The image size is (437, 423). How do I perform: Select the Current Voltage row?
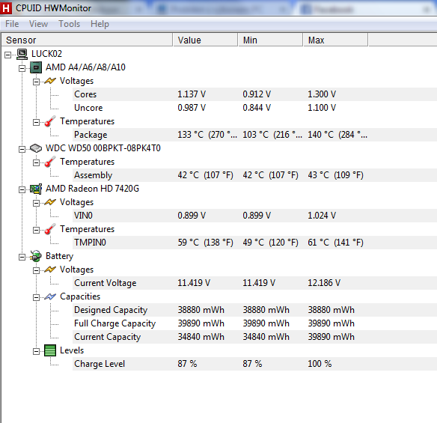coord(254,283)
